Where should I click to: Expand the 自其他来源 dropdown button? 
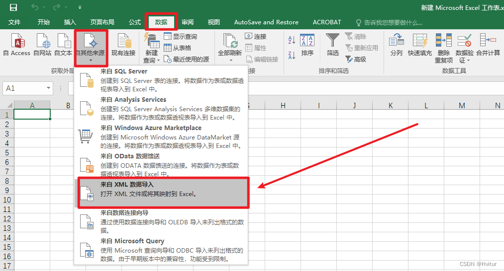[x=91, y=48]
